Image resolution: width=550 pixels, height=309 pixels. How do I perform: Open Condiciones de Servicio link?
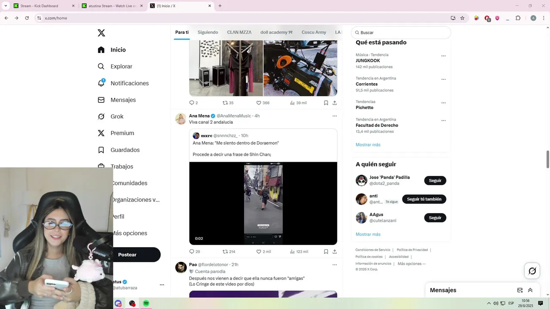pyautogui.click(x=373, y=250)
